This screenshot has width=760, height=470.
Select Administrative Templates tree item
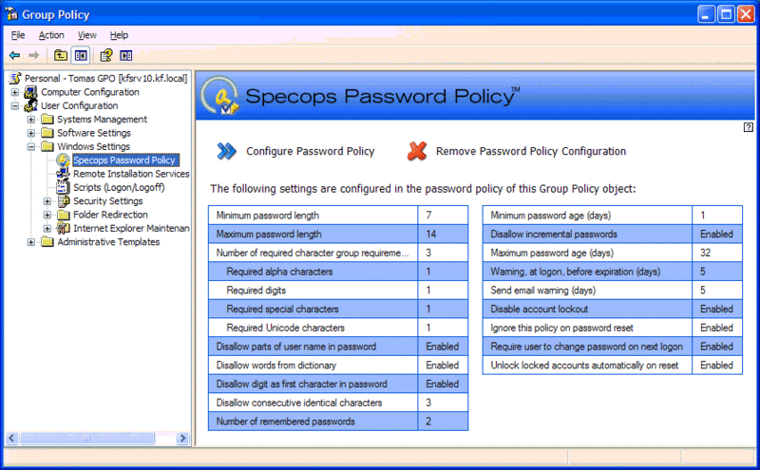pos(108,242)
